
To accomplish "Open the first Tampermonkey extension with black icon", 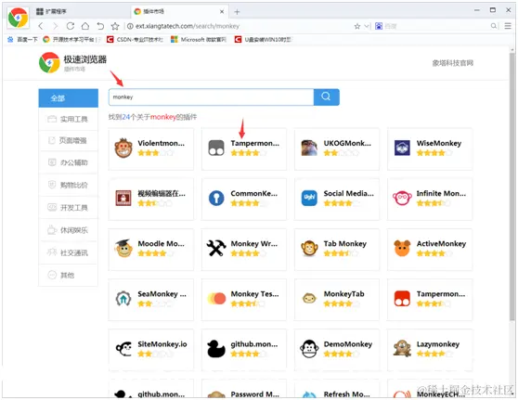I will tap(216, 148).
